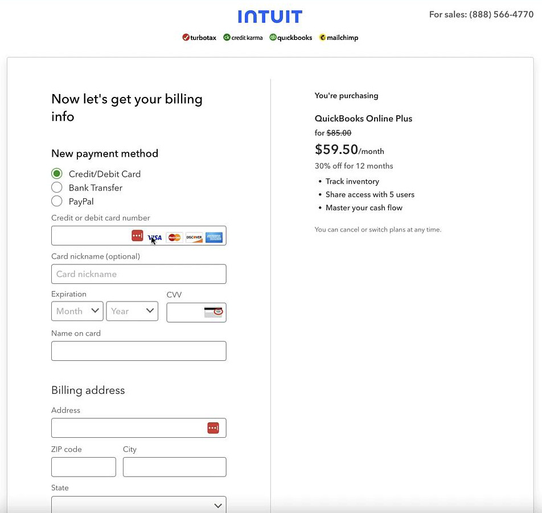Click the CVV input field
The width and height of the screenshot is (542, 513).
click(196, 312)
